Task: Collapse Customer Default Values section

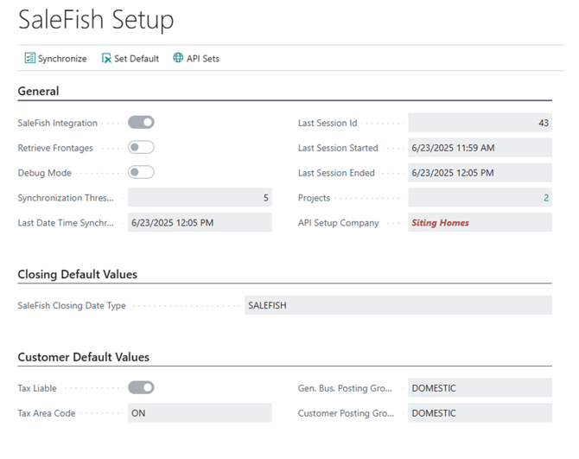Action: tap(84, 357)
